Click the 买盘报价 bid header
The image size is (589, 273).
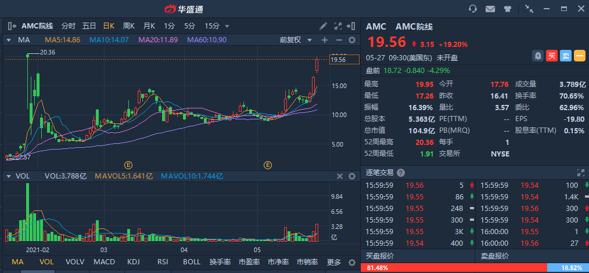[x=379, y=256]
